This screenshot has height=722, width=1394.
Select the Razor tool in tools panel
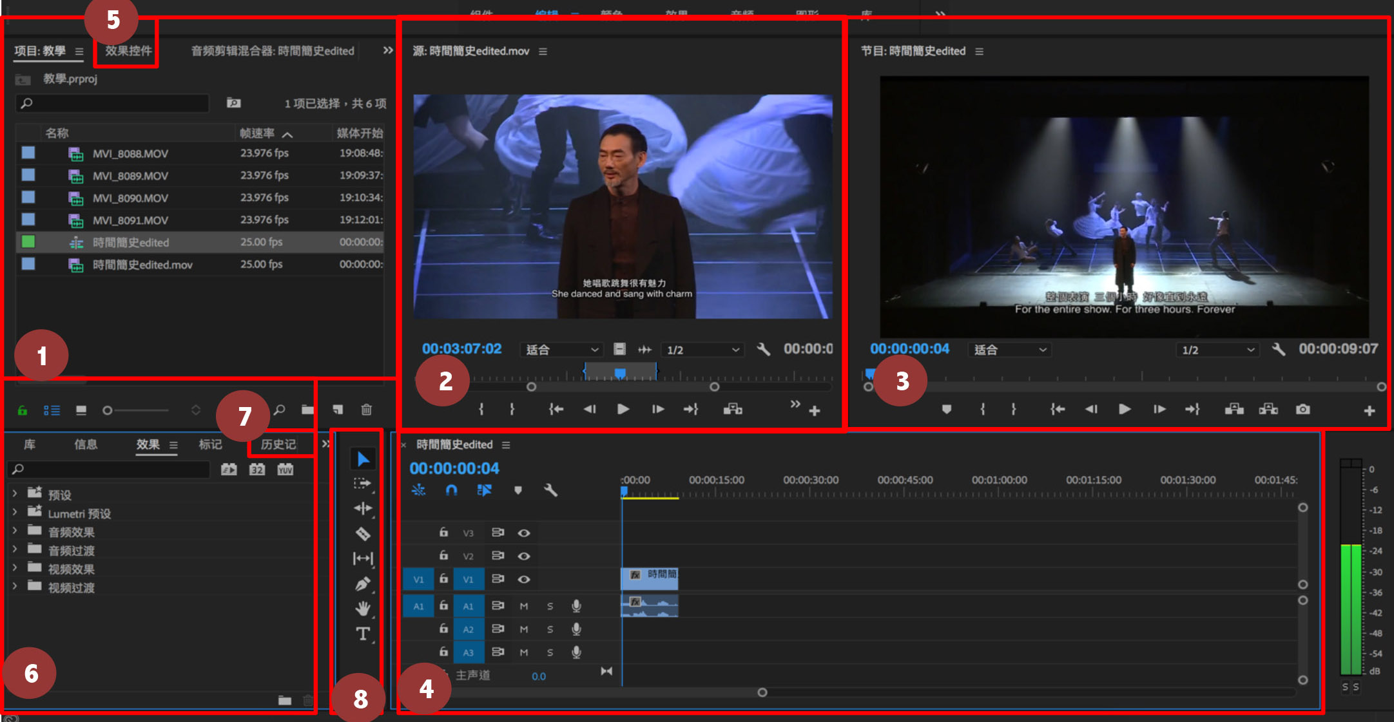click(x=363, y=533)
